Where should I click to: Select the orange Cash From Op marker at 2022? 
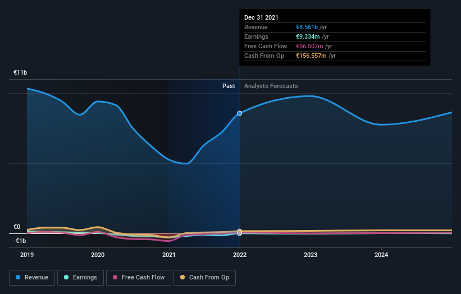tap(240, 231)
